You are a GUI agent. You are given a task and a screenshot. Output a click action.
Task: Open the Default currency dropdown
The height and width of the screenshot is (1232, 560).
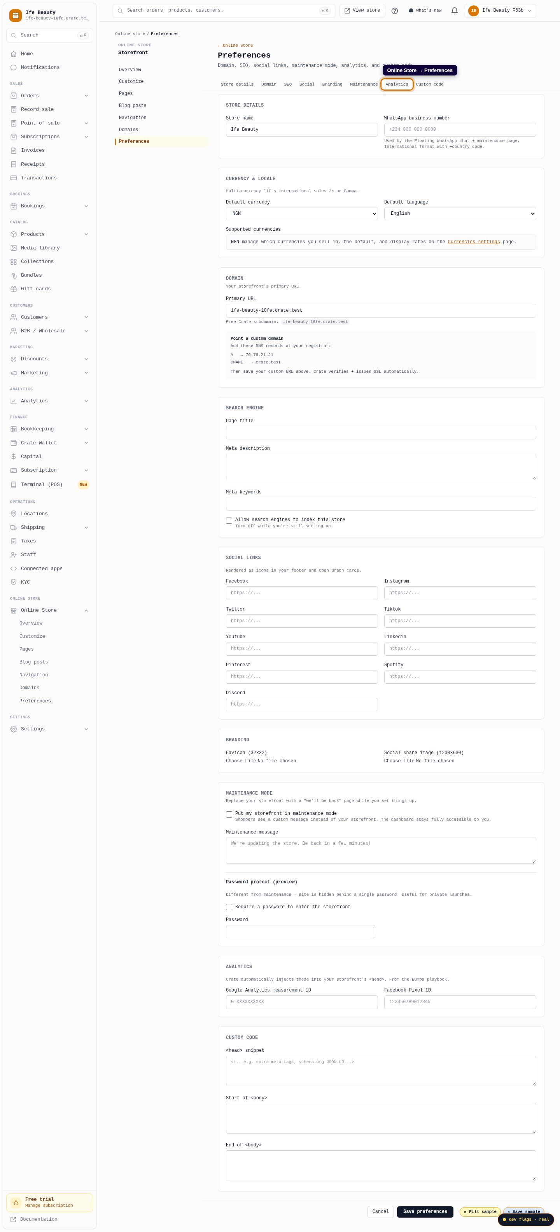302,214
